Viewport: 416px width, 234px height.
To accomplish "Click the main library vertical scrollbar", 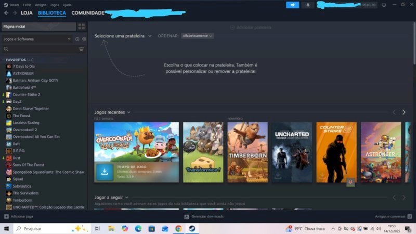I will click(x=414, y=44).
